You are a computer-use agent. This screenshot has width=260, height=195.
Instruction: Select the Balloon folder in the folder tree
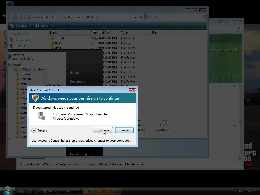coord(26,79)
